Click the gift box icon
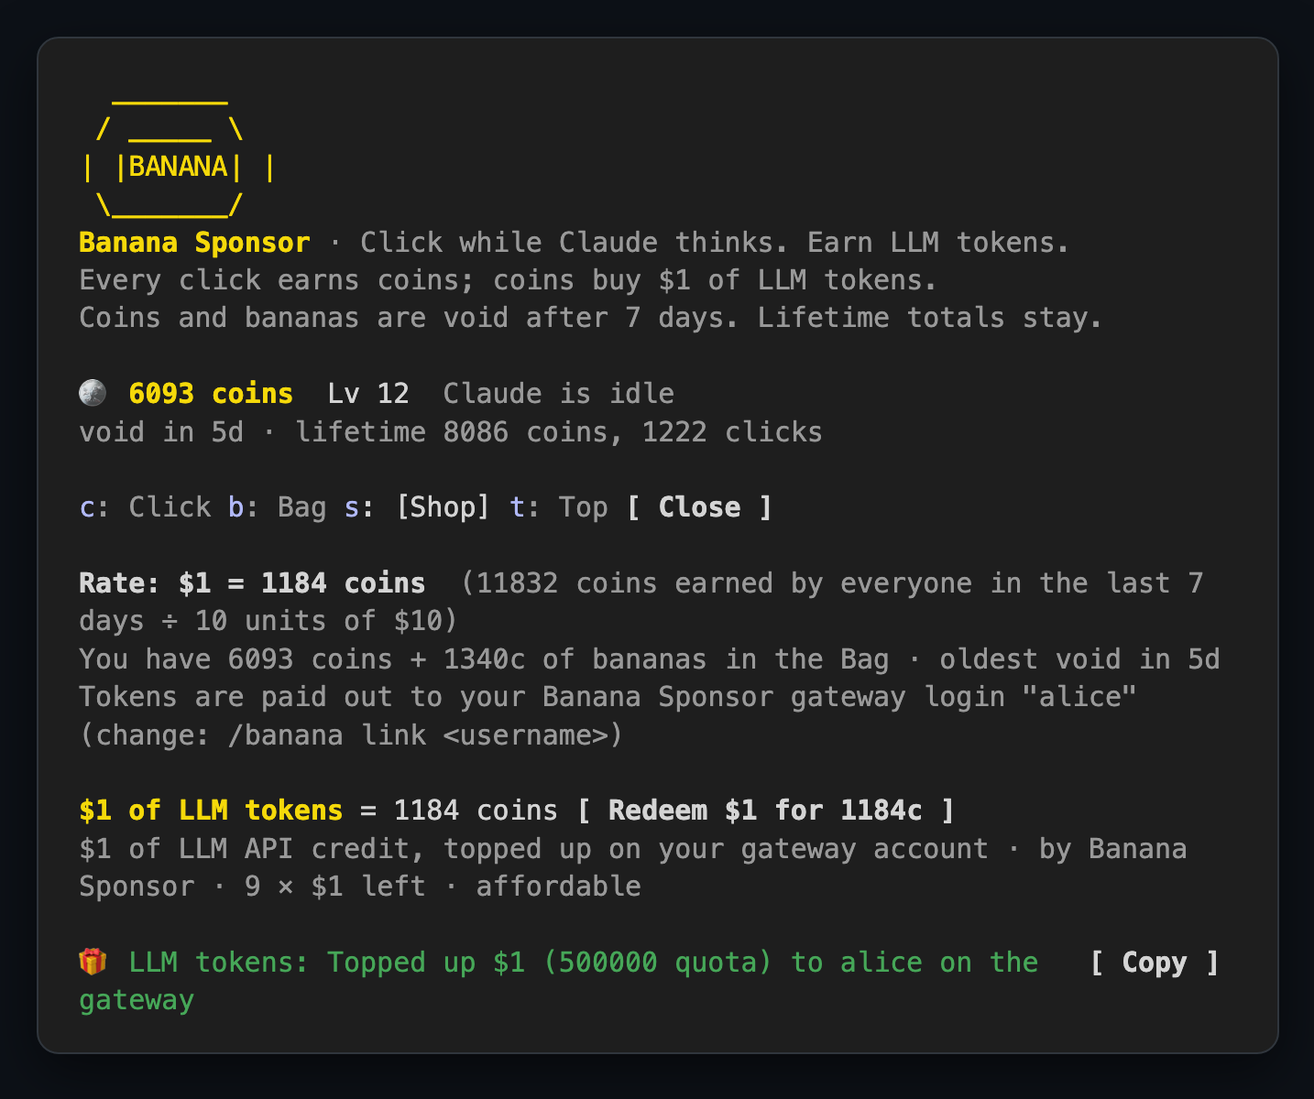The image size is (1314, 1099). [x=93, y=963]
